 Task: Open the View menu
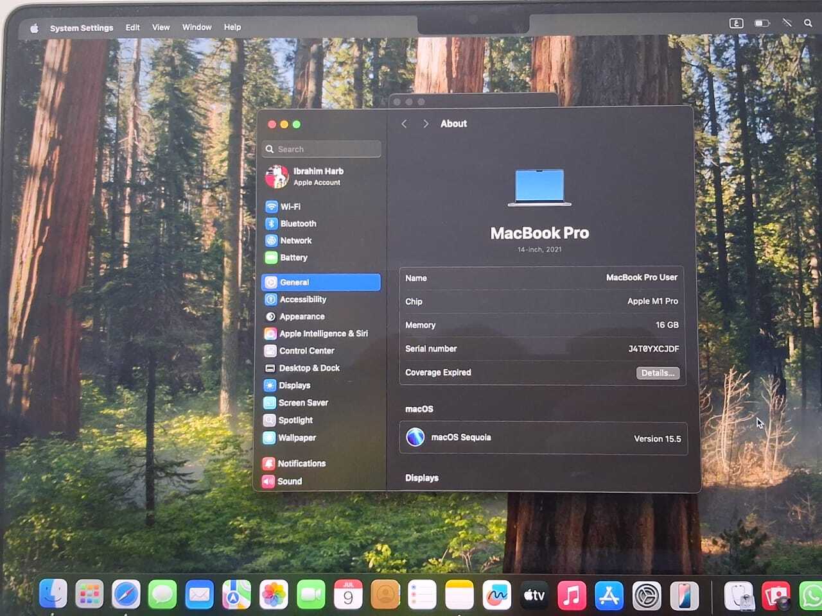pyautogui.click(x=161, y=28)
